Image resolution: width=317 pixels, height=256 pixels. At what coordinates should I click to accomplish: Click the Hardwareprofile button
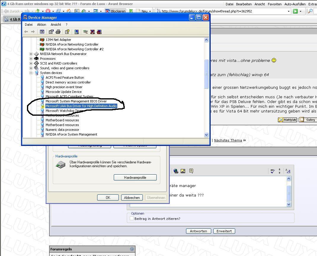point(135,178)
